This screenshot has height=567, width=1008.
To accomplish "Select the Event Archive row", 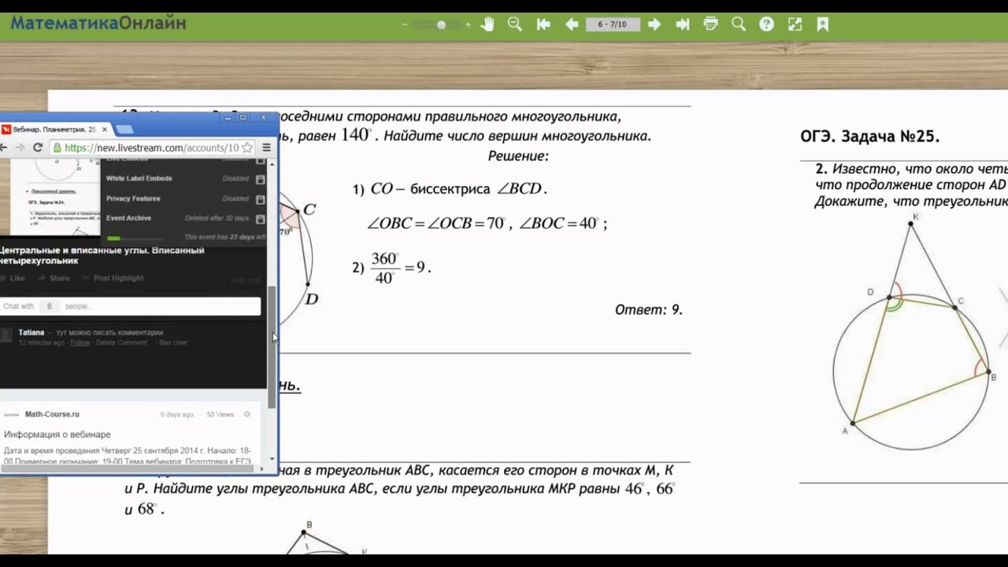I will coord(185,218).
